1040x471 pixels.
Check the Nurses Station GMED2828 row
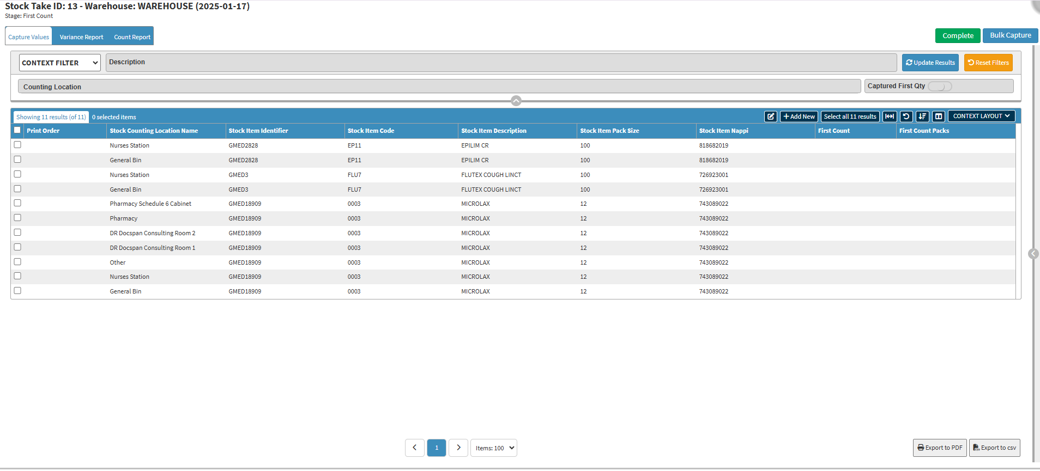click(x=17, y=145)
